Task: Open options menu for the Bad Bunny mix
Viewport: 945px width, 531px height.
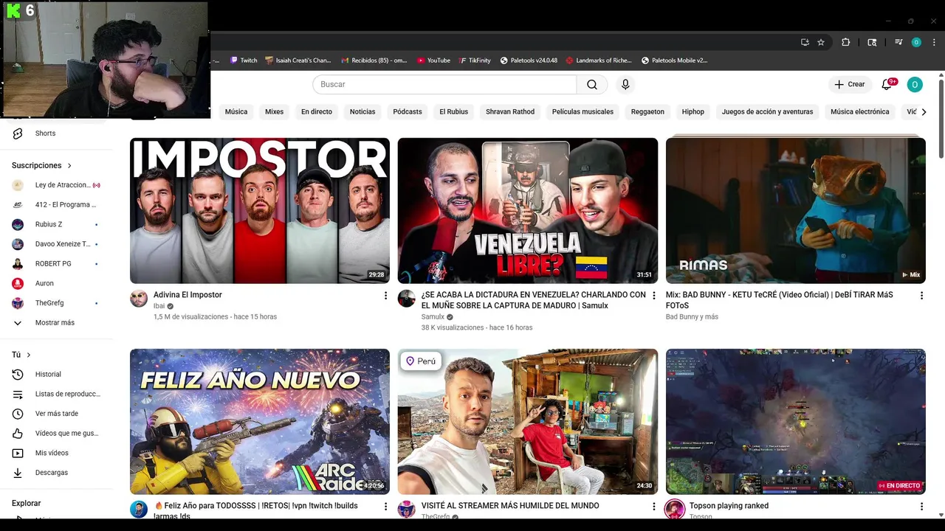Action: pyautogui.click(x=921, y=296)
